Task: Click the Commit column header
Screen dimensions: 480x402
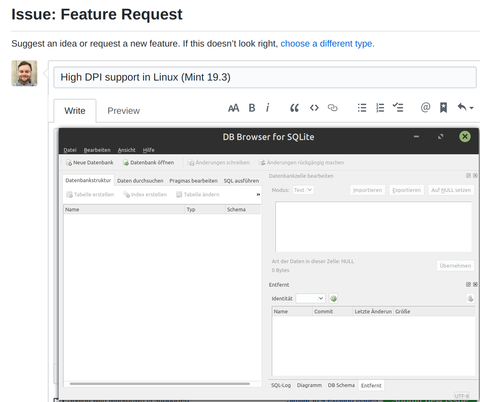Action: click(333, 311)
